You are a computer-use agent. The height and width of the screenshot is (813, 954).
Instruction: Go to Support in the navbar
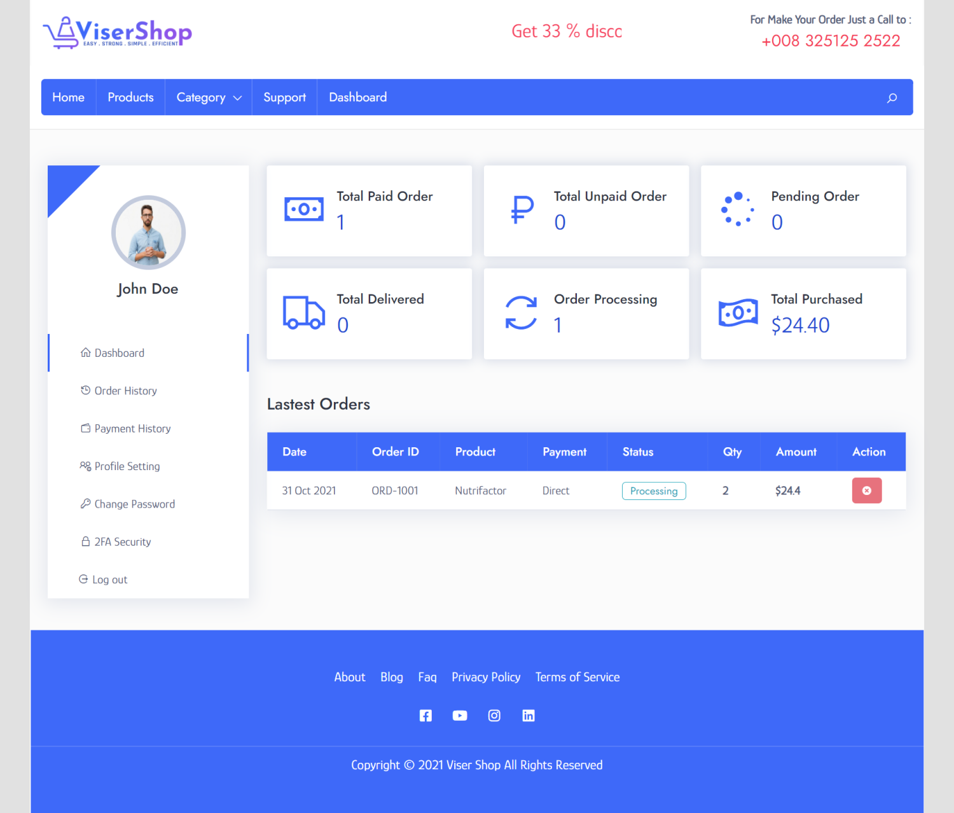pos(284,97)
